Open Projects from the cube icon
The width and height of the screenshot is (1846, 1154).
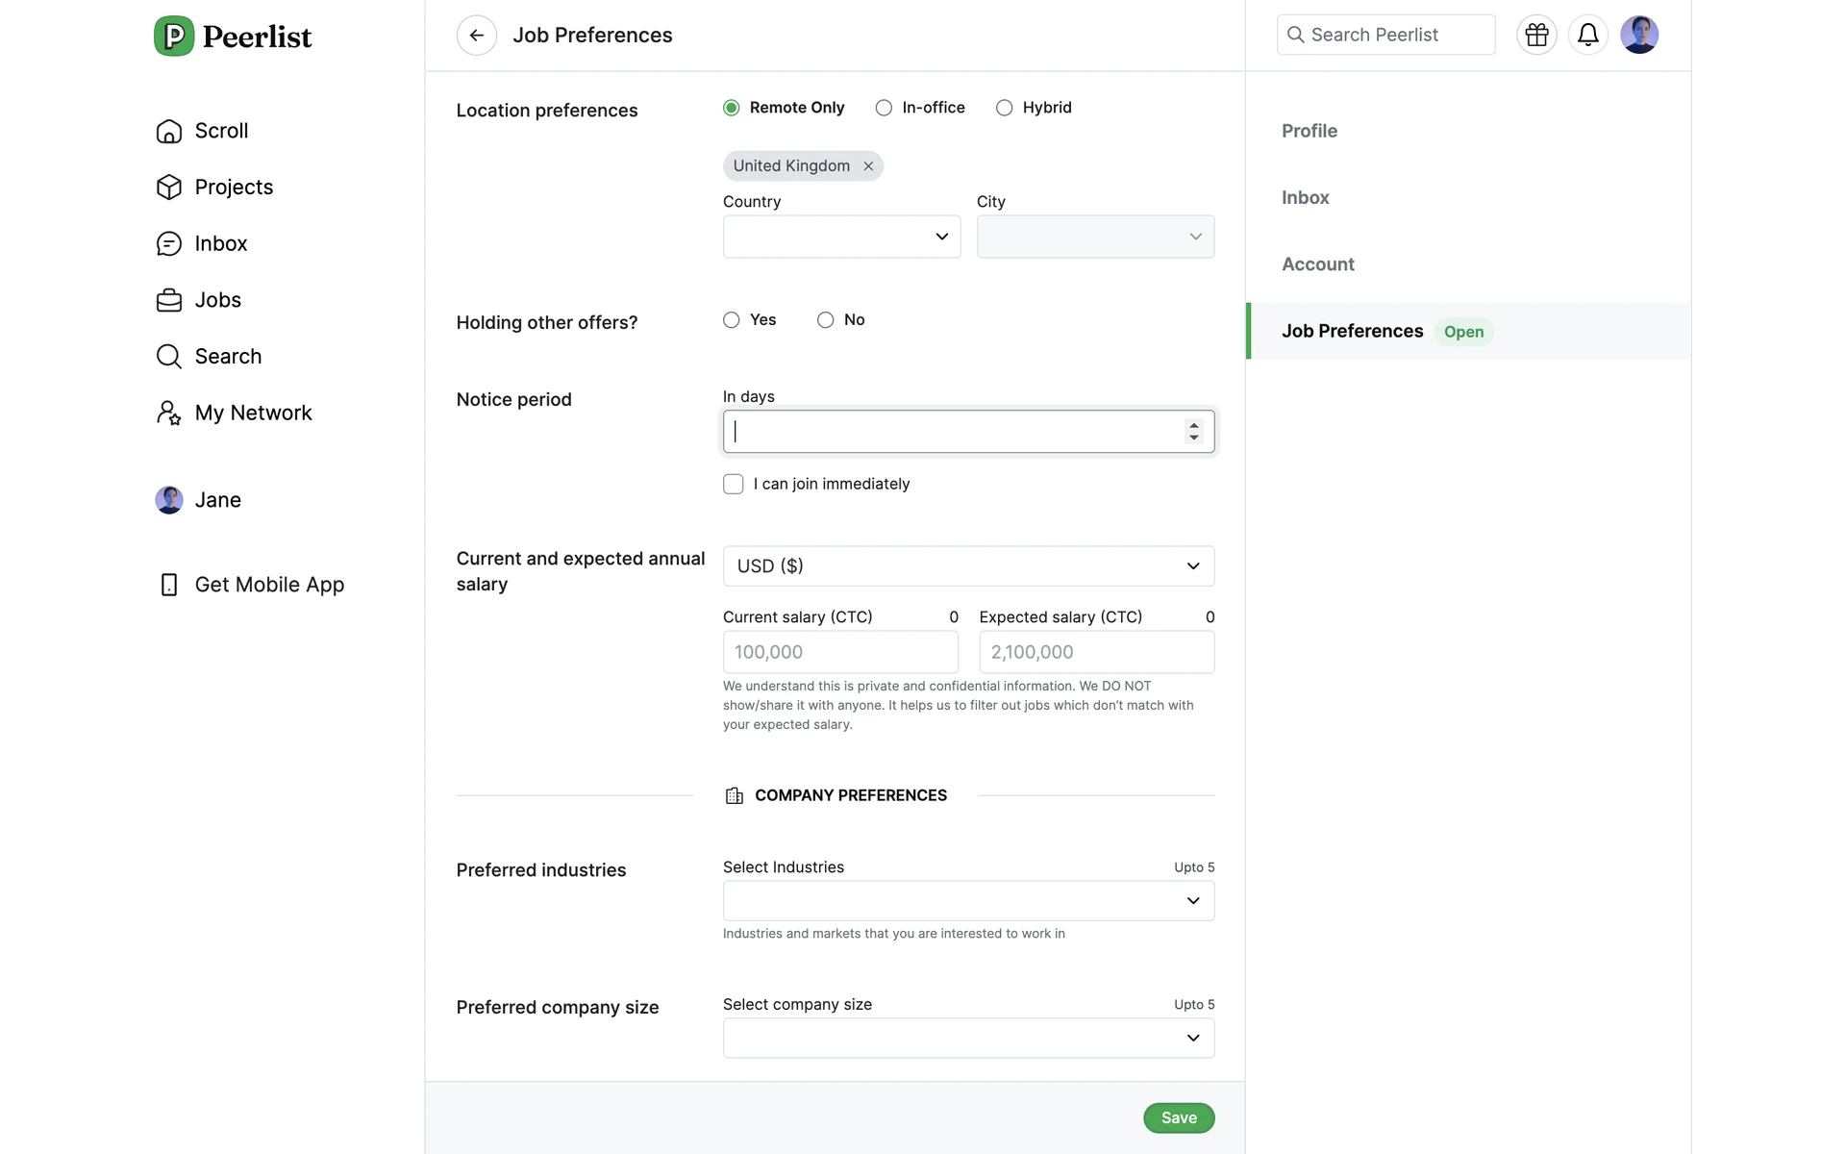pos(169,187)
